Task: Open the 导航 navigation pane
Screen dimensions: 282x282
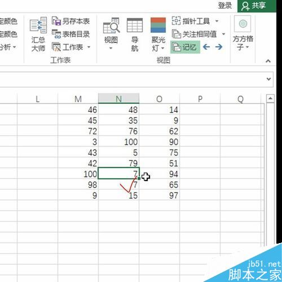Action: click(135, 34)
